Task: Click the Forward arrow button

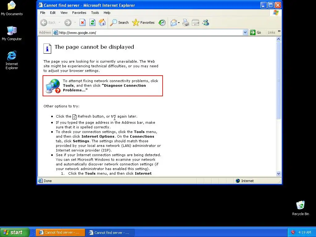Action: click(68, 23)
